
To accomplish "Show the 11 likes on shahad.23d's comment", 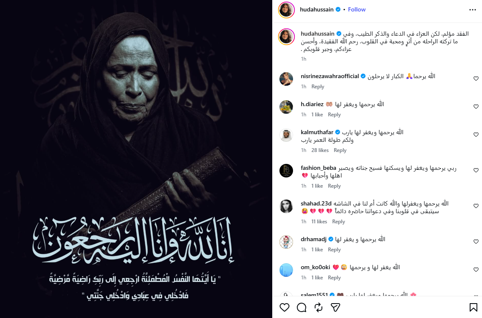I will pyautogui.click(x=319, y=222).
